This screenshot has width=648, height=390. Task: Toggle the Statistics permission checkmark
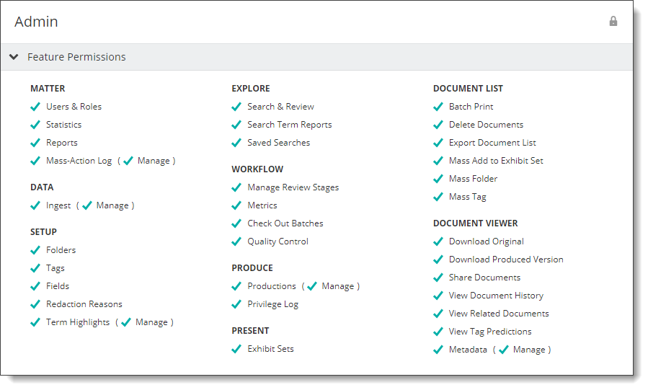click(x=35, y=125)
